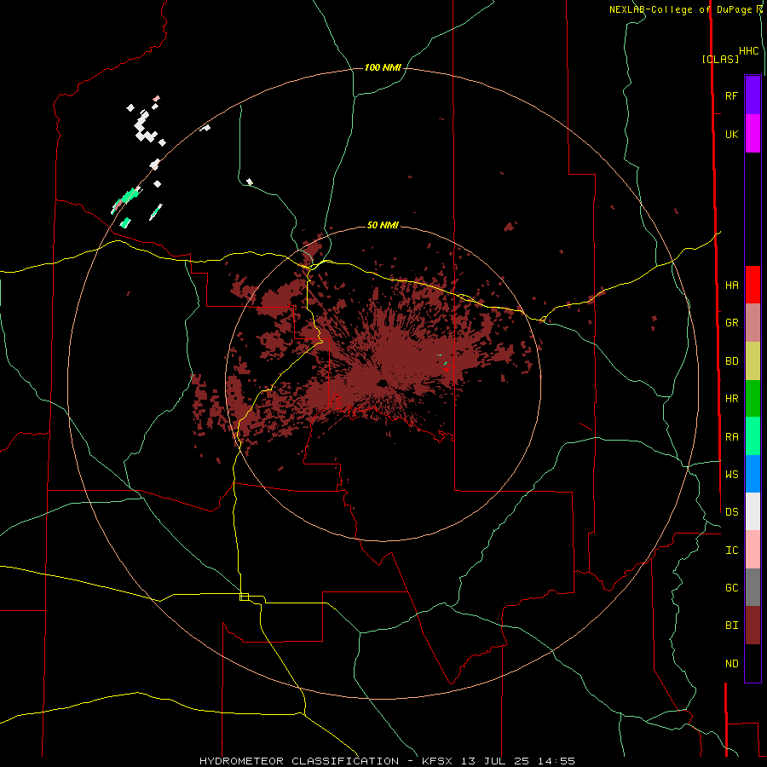
Task: Click the GC legend label
Action: (x=731, y=588)
